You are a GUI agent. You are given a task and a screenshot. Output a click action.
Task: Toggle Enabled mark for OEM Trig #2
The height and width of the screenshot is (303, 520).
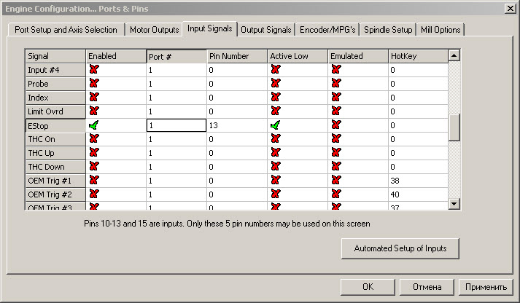tap(94, 194)
